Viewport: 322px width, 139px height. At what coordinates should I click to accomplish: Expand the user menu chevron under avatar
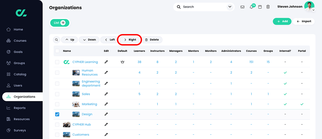pyautogui.click(x=313, y=10)
